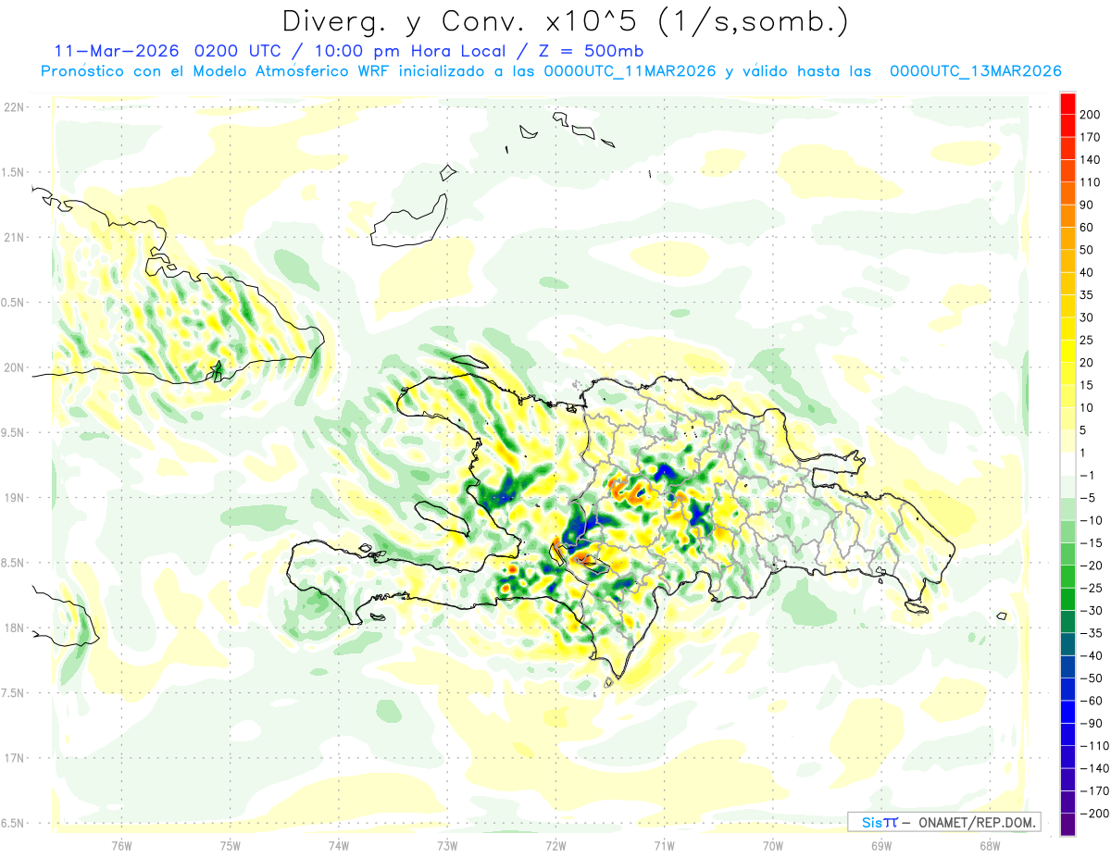The width and height of the screenshot is (1111, 858).
Task: Click the '-35' colorbar value
Action: [x=1091, y=633]
